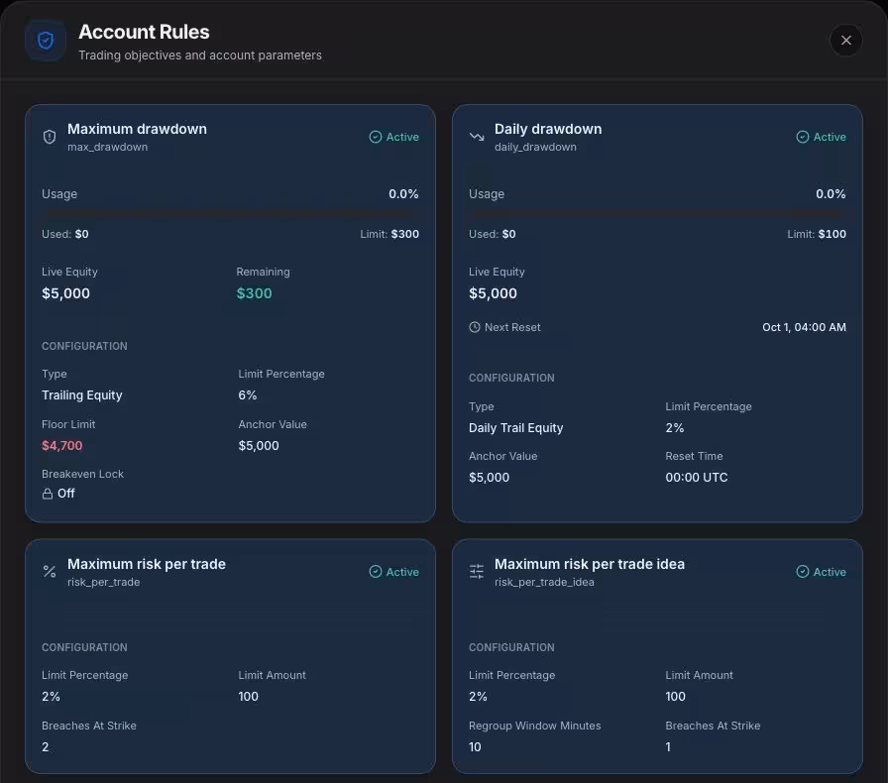
Task: Click the Trailing Equity type value
Action: 82,395
